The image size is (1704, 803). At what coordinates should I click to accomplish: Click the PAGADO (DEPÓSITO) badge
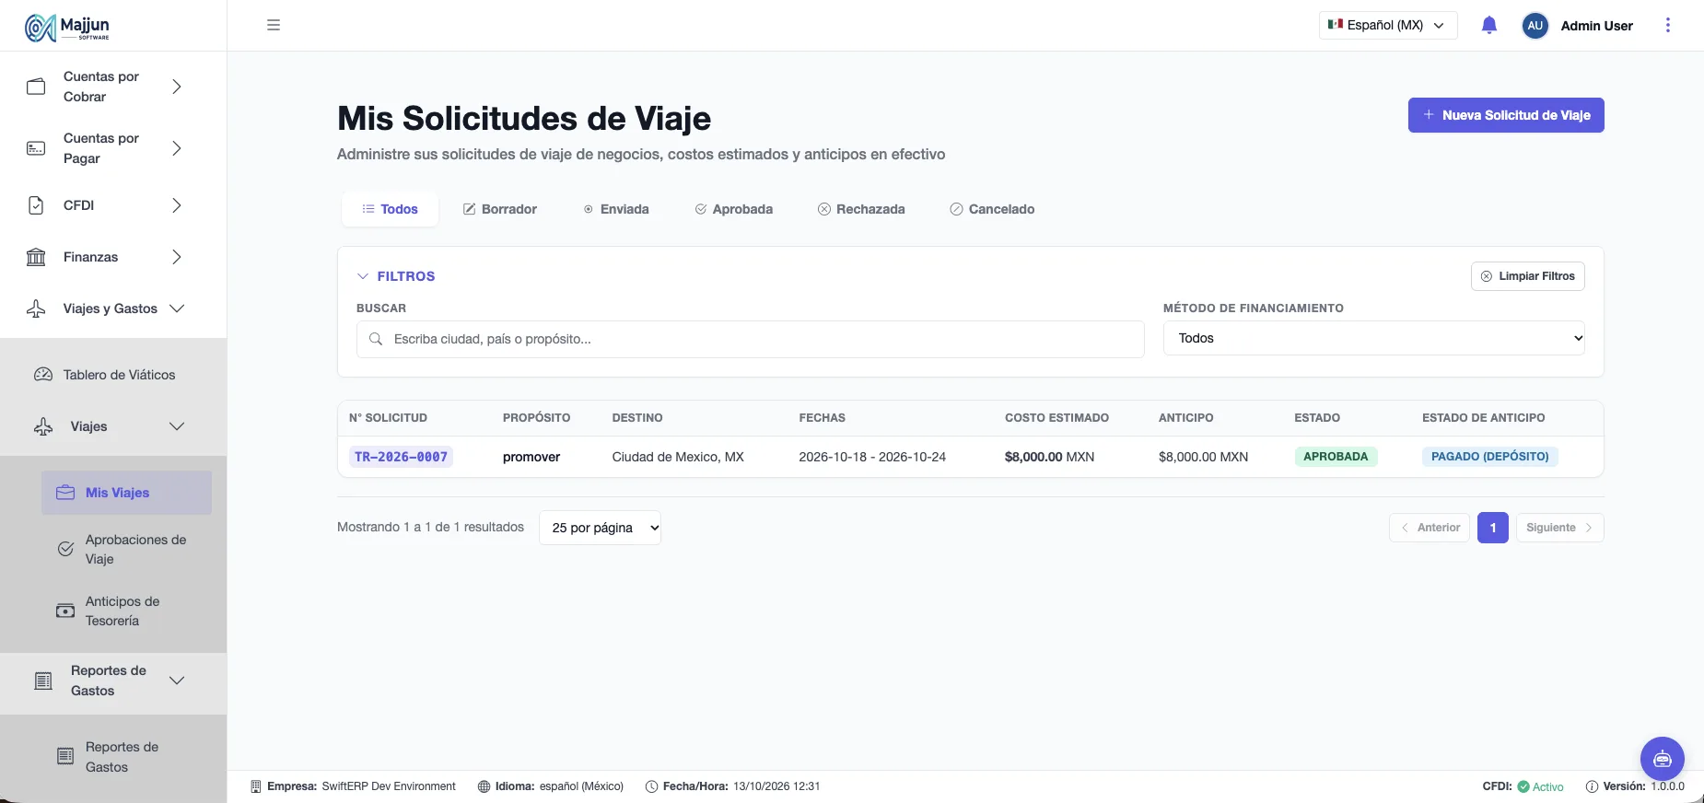click(x=1489, y=457)
